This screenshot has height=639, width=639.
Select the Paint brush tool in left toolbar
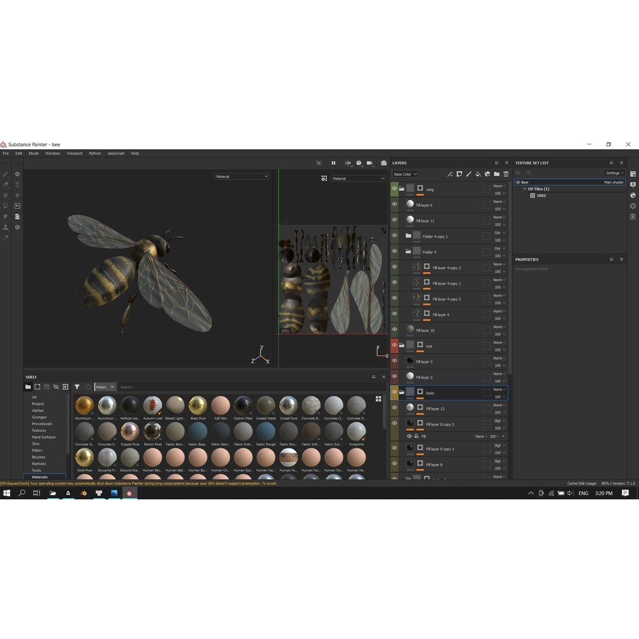[6, 174]
